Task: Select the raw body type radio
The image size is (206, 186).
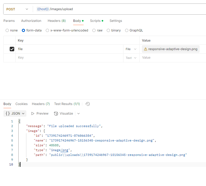Action: click(x=94, y=30)
